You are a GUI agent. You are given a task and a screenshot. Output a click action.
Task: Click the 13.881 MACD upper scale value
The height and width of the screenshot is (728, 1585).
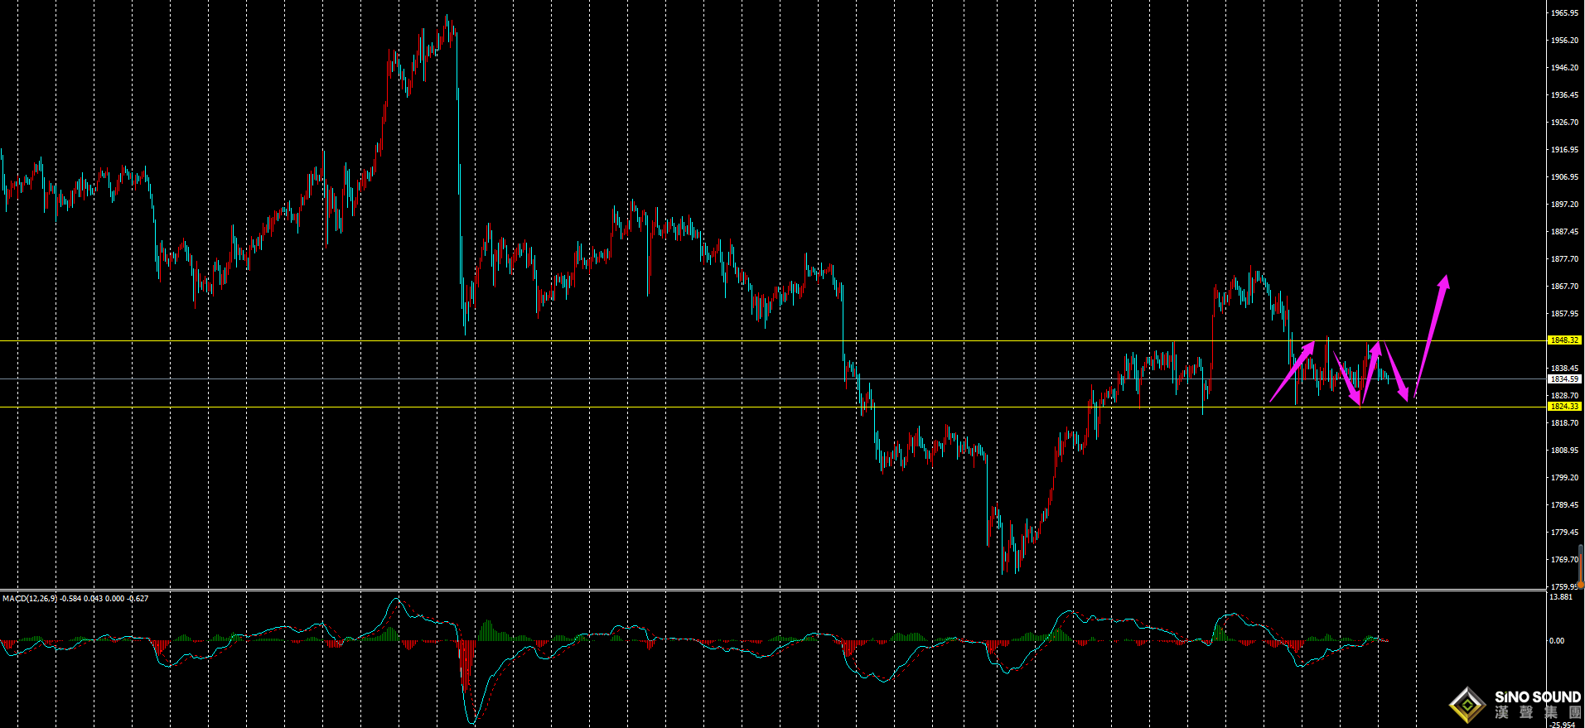tap(1560, 597)
